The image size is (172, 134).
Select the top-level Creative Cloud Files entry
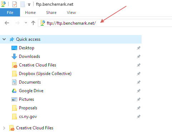point(35,128)
